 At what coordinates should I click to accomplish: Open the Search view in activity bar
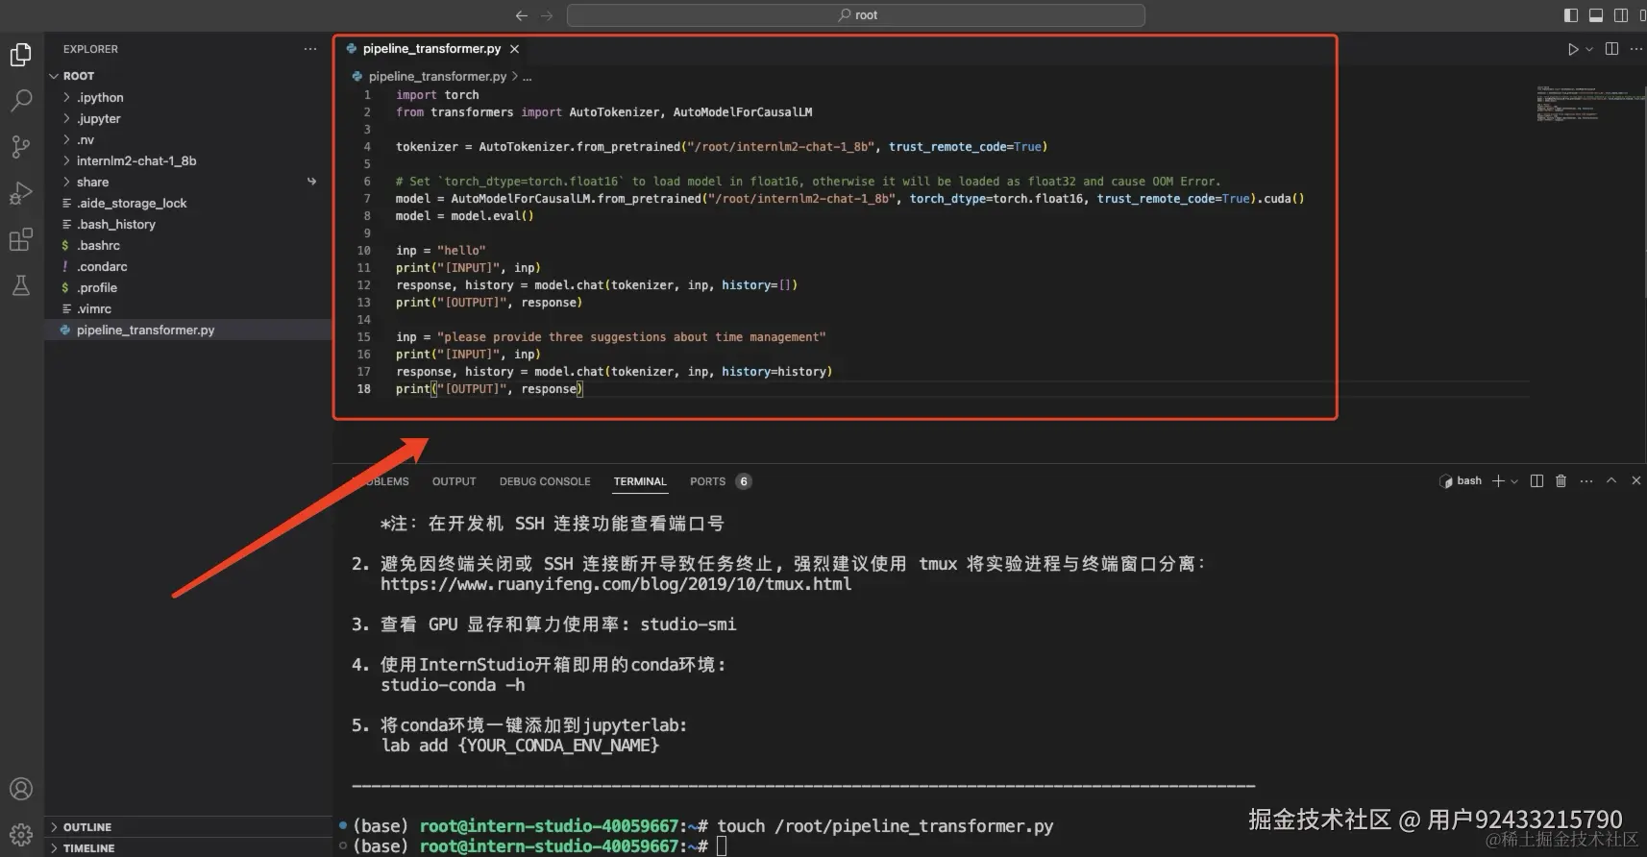pos(21,100)
